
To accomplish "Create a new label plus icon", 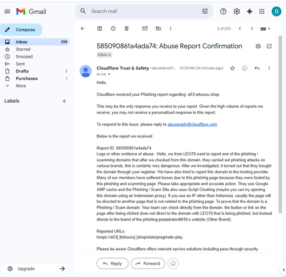I will coord(64,101).
